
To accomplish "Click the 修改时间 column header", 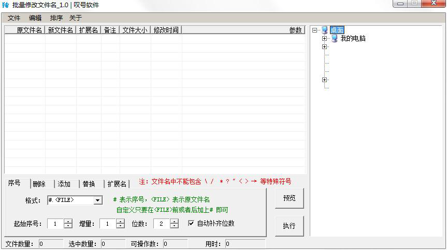I will click(x=166, y=30).
